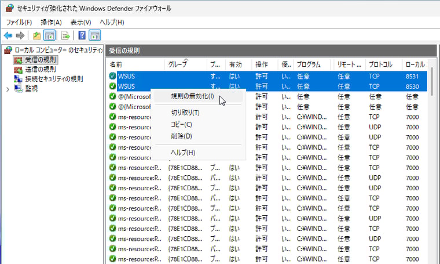This screenshot has height=264, width=440.
Task: Sort by the 名前 column header
Action: (135, 64)
